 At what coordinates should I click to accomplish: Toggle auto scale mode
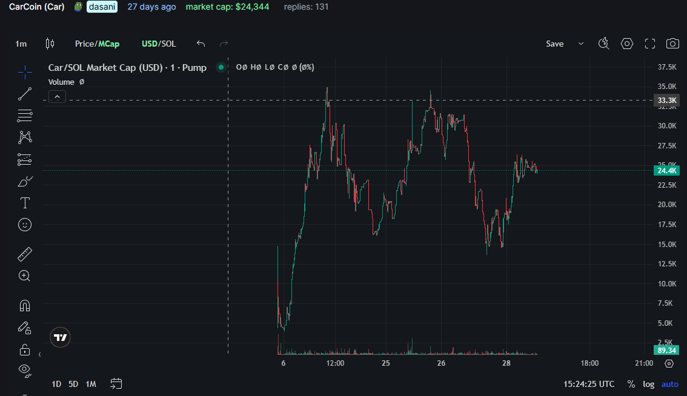coord(670,384)
